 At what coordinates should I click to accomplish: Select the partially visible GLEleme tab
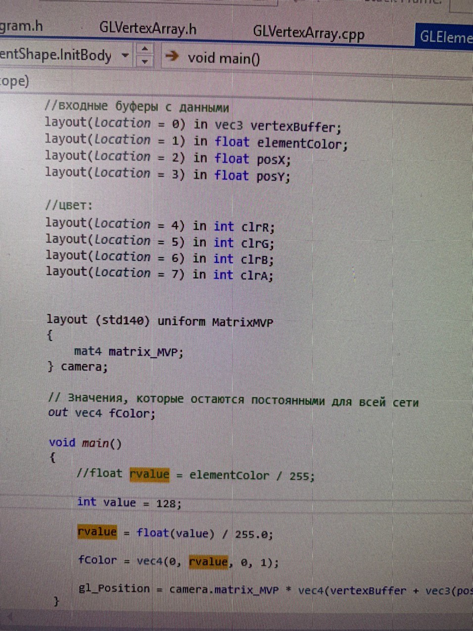(445, 37)
